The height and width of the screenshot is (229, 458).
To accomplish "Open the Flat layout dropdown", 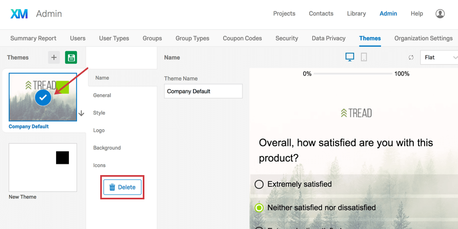I will click(439, 58).
